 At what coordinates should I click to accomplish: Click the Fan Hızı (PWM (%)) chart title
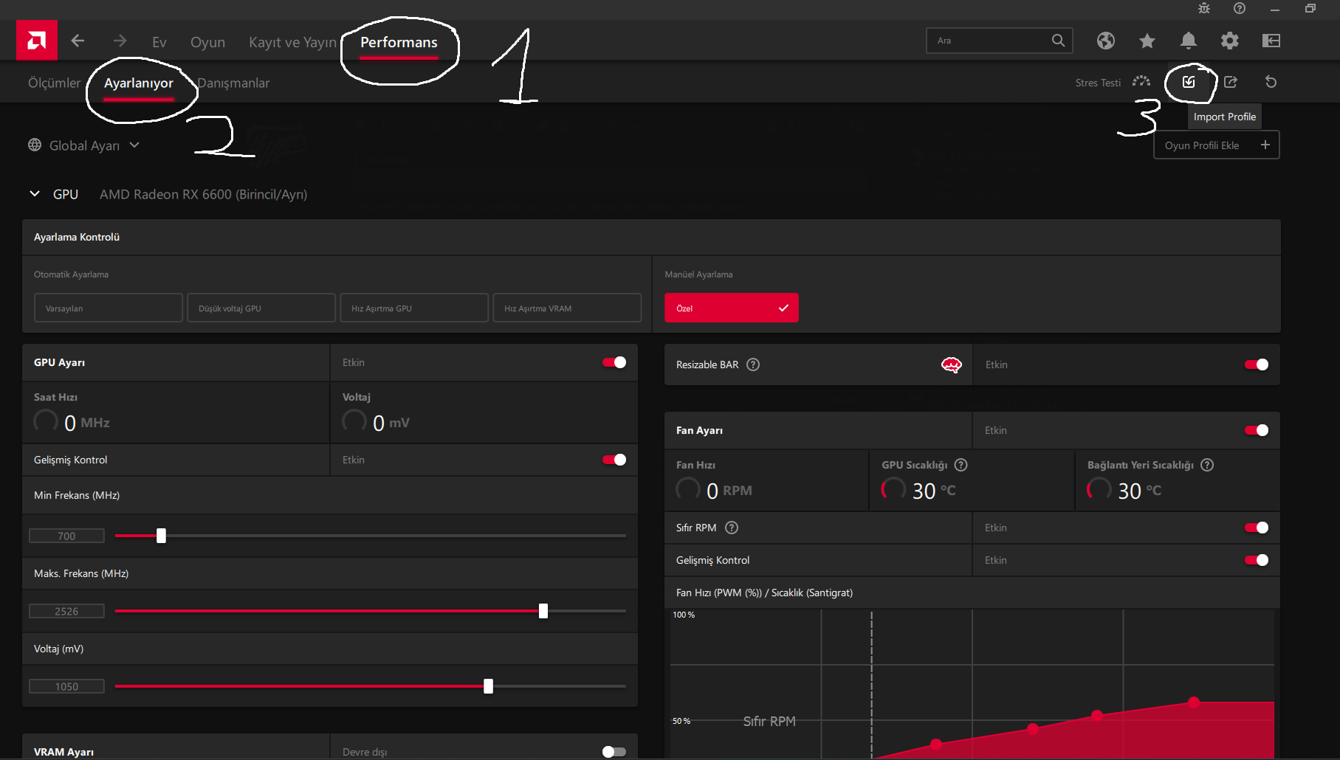[x=764, y=593]
